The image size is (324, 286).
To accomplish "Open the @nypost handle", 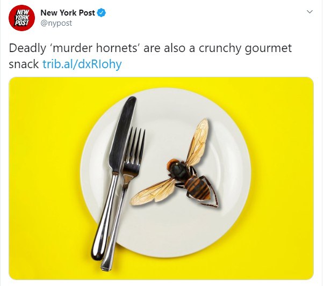I will click(56, 23).
